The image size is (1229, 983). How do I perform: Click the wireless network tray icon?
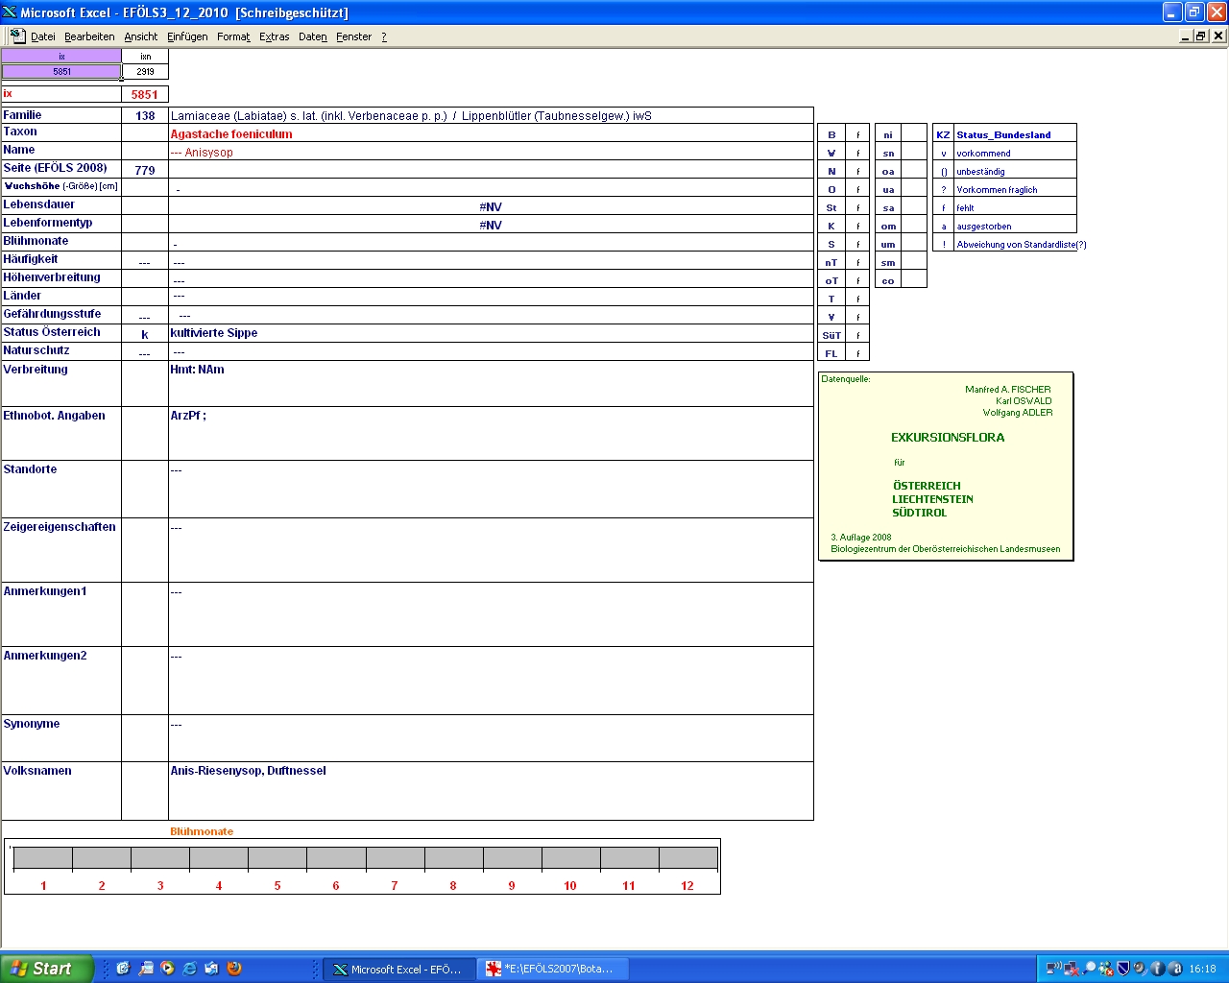1053,969
